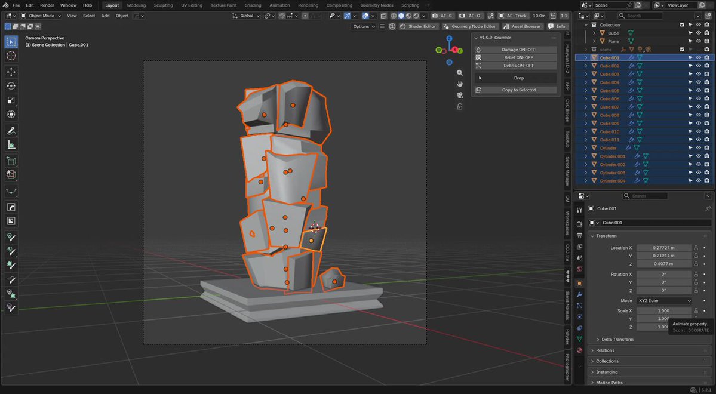Click the Damage ON-OFF button
This screenshot has height=394, width=716.
[x=515, y=50]
